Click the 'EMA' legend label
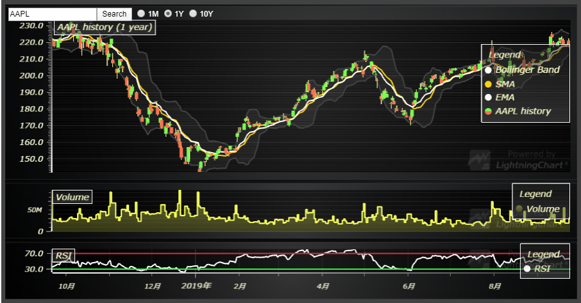The image size is (581, 303). click(x=505, y=98)
